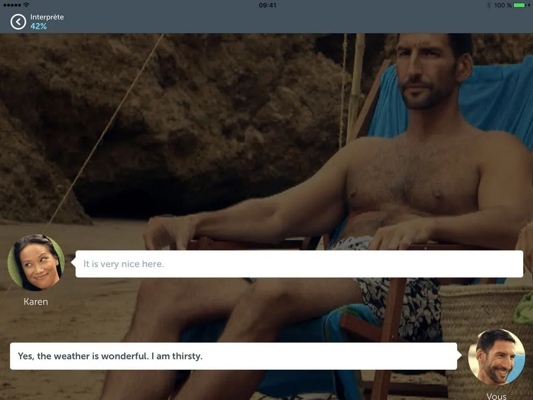533x400 pixels.
Task: Click the green battery icon
Action: point(519,5)
